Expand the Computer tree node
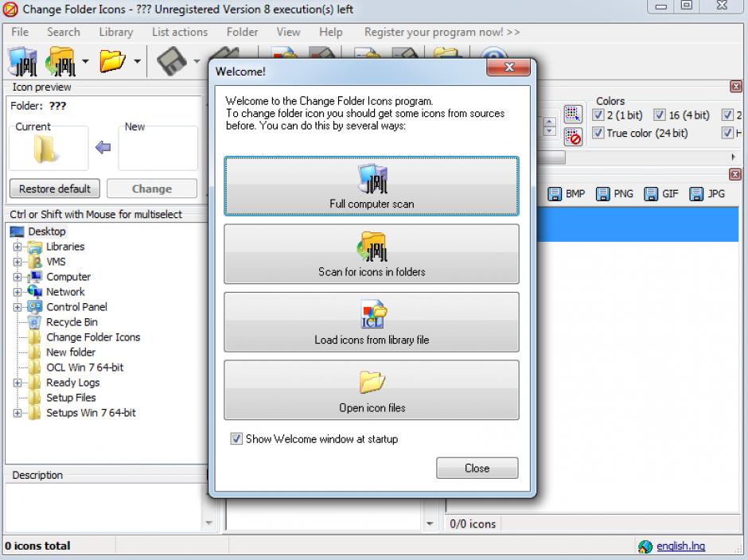The width and height of the screenshot is (748, 560). (18, 277)
